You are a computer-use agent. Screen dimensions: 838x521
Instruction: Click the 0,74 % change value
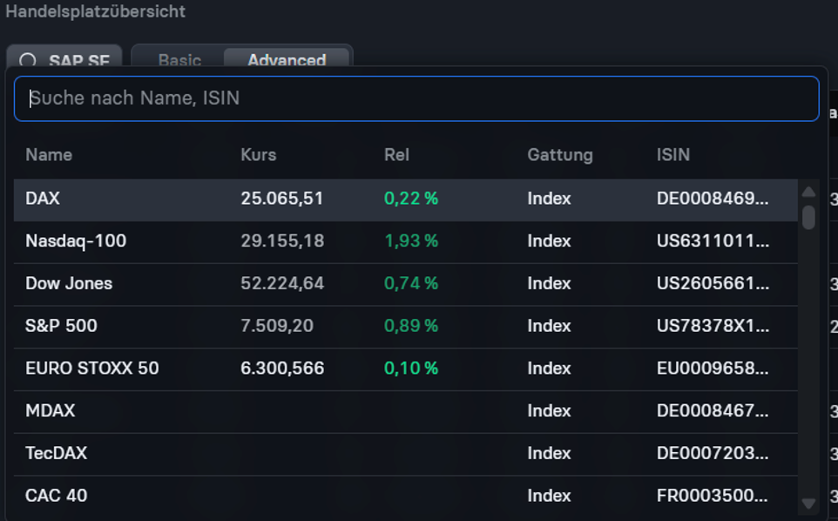pyautogui.click(x=411, y=283)
